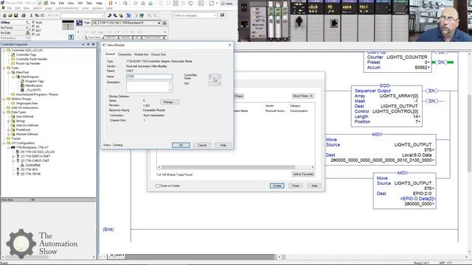The image size is (472, 265).
Task: Click the Open project folder icon
Action: (10, 15)
